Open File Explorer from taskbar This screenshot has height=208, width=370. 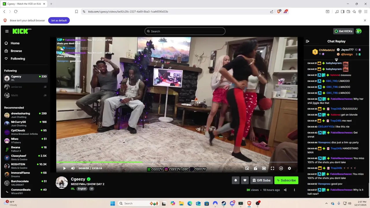pos(181,203)
